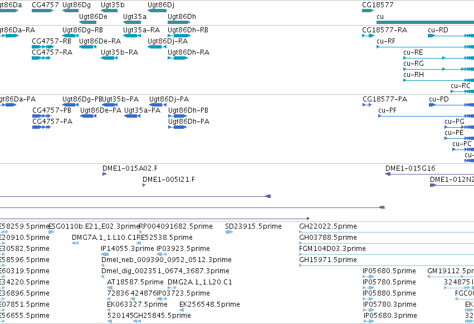Click transcript CG4757-RA
This screenshot has height=324, width=474.
(x=41, y=58)
